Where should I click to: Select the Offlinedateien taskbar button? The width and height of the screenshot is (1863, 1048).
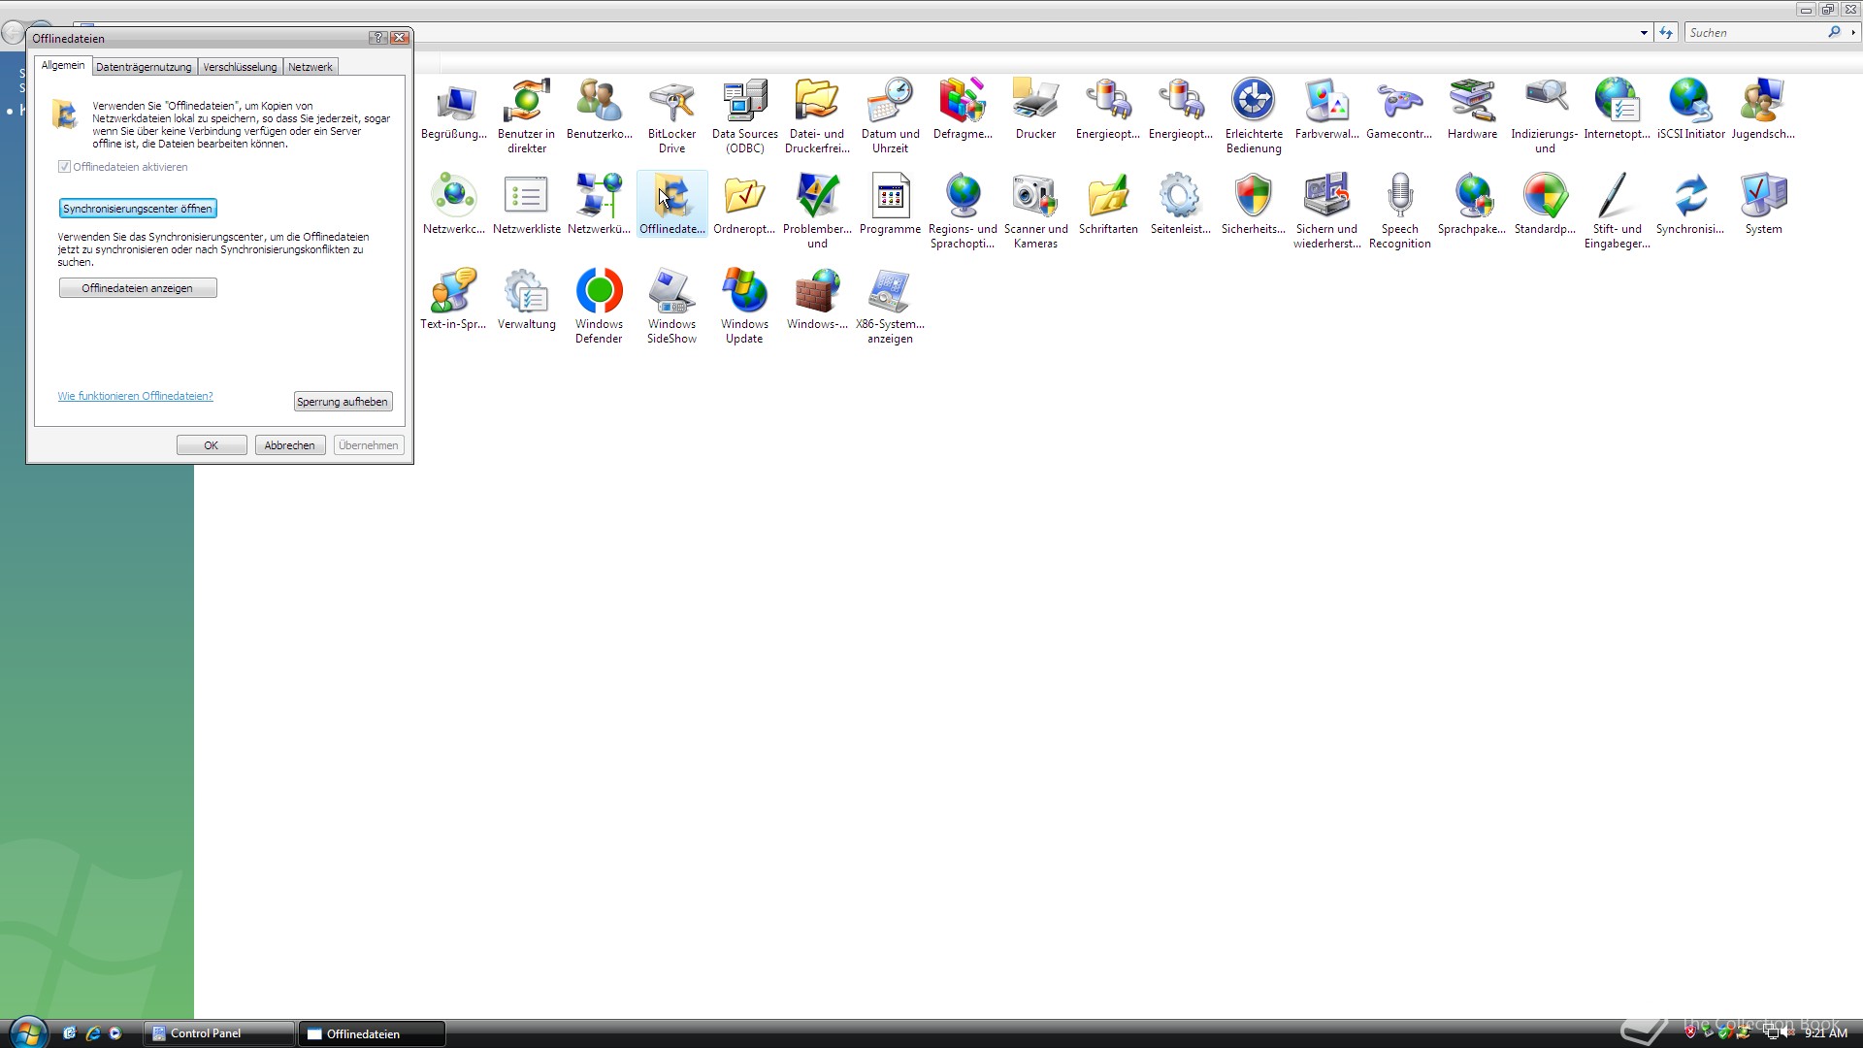point(372,1033)
